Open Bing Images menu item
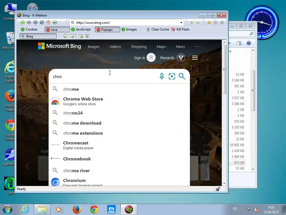Viewport: 286px width, 215px height. click(94, 47)
